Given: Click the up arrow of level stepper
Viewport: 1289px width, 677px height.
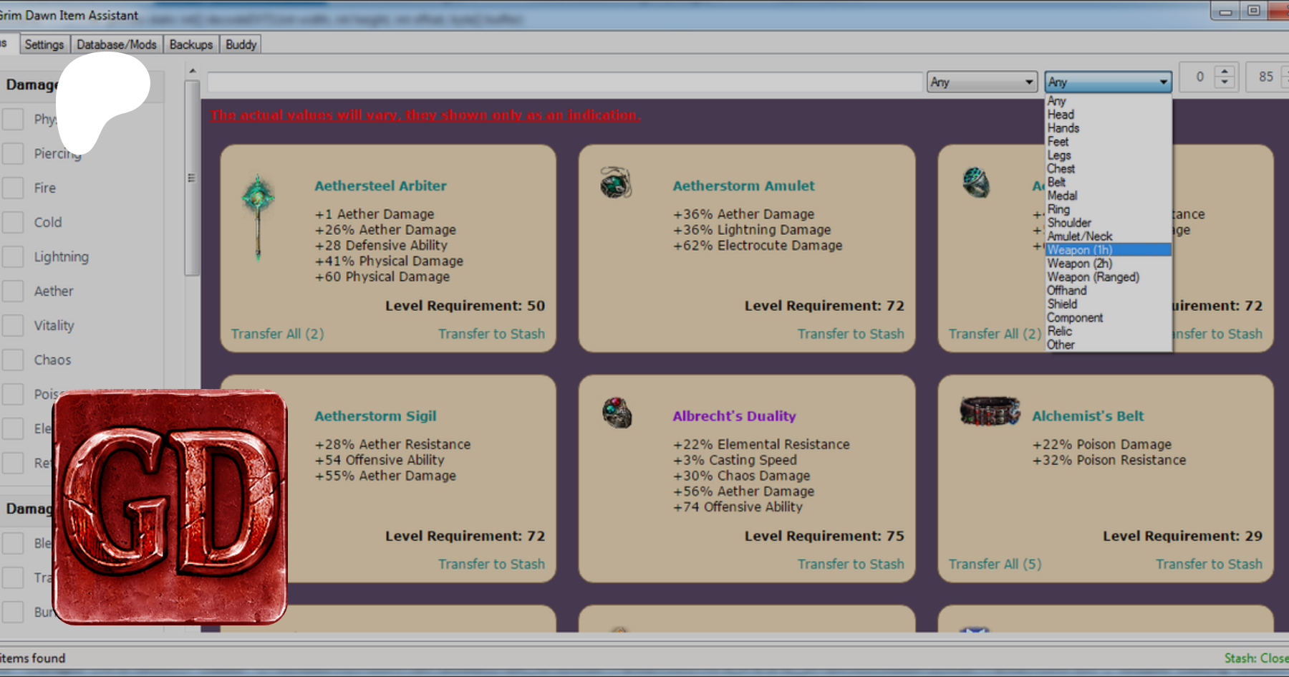Looking at the screenshot, I should (1225, 72).
